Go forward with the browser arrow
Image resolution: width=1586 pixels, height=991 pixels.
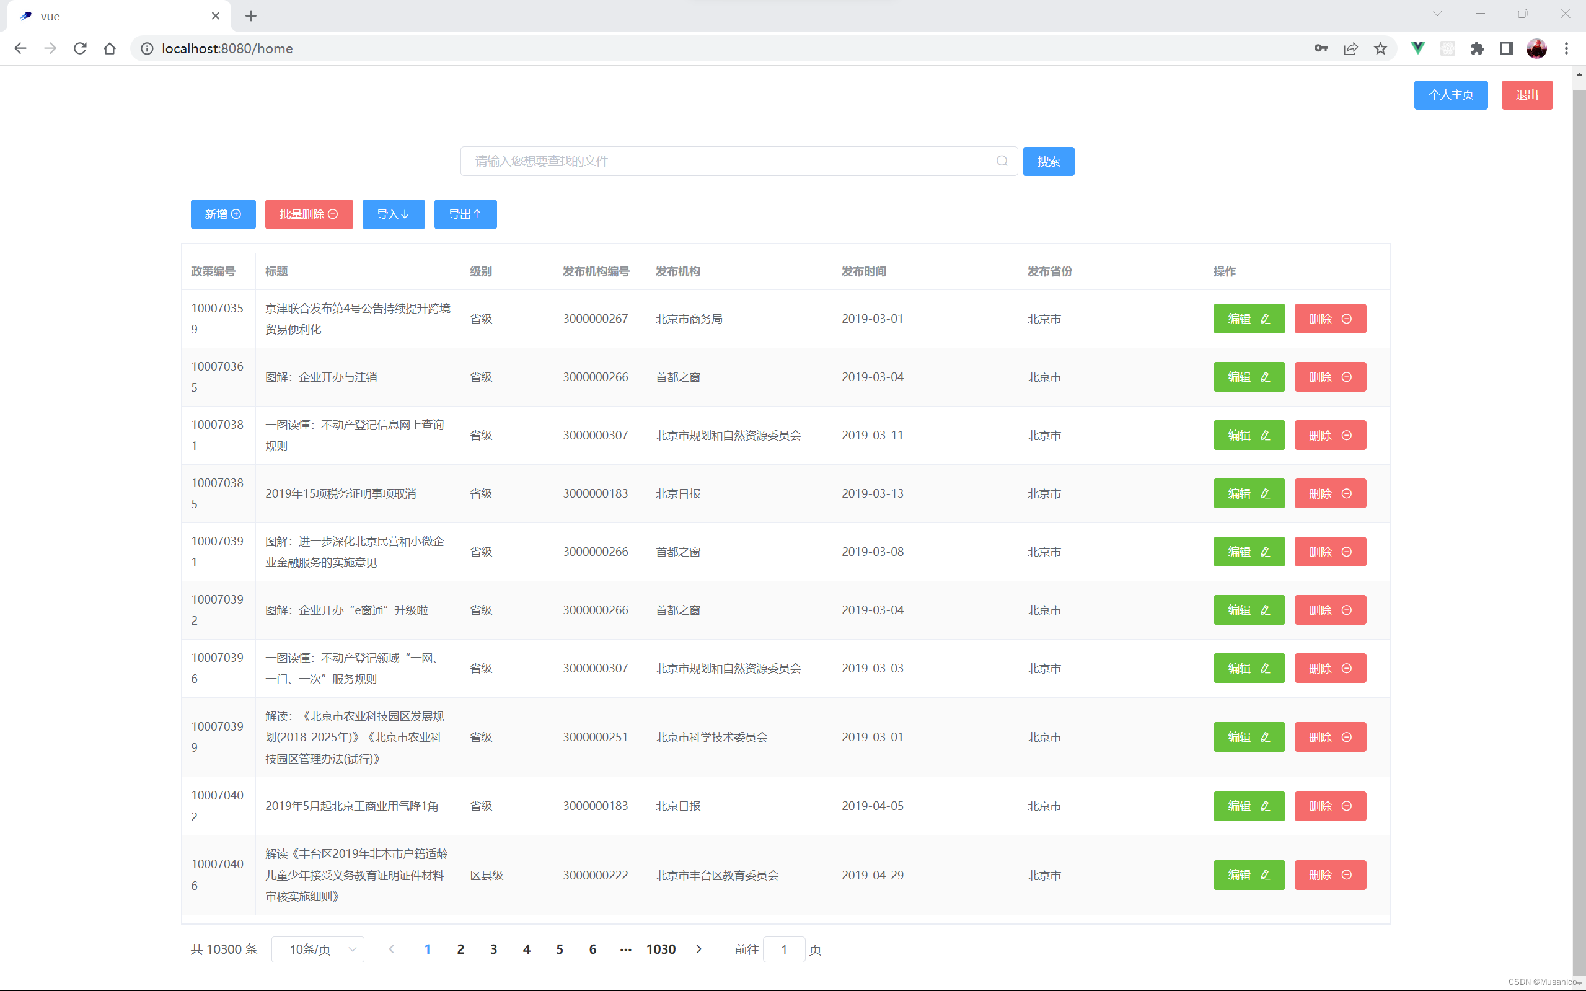point(50,48)
